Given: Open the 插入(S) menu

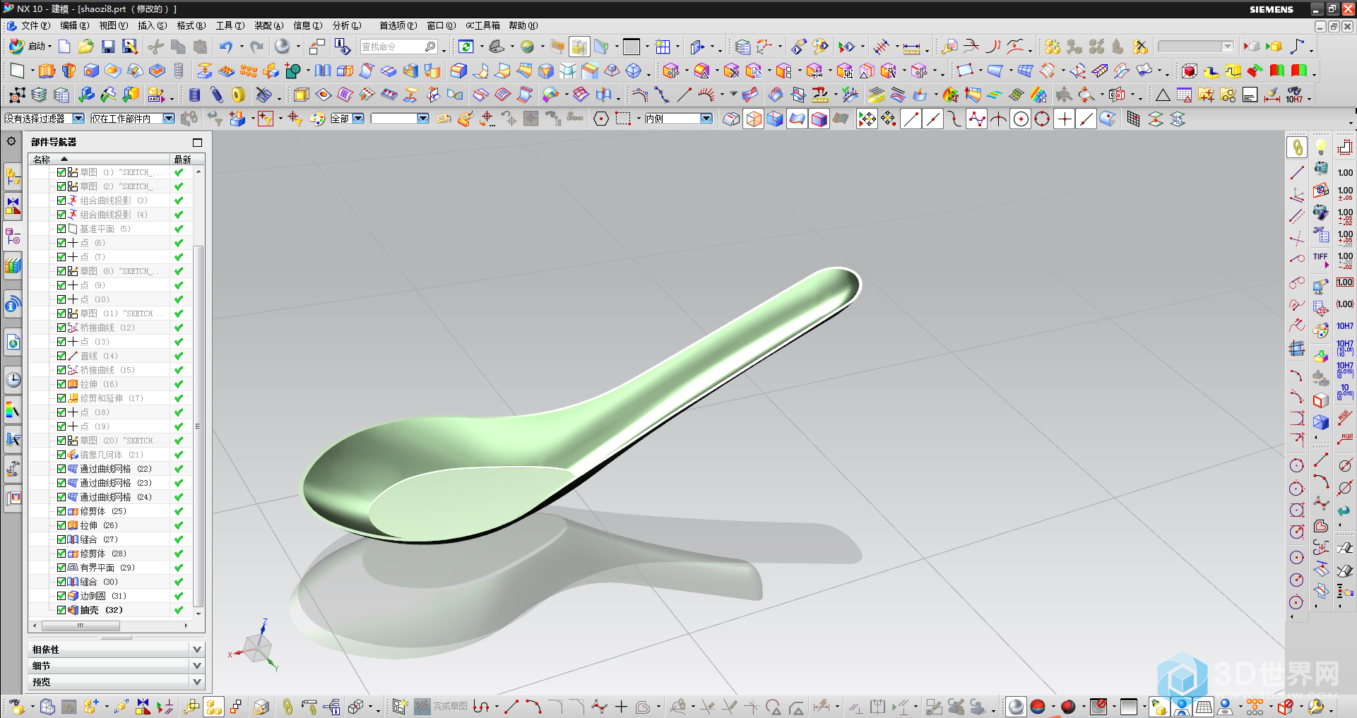Looking at the screenshot, I should coord(152,25).
